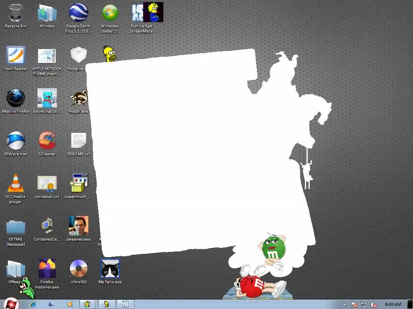Select the EXTRAS (Netbook) folder

click(16, 227)
